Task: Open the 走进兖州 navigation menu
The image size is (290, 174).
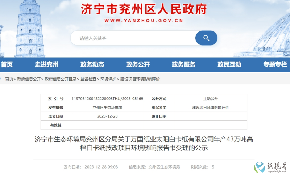Action: [x=46, y=65]
